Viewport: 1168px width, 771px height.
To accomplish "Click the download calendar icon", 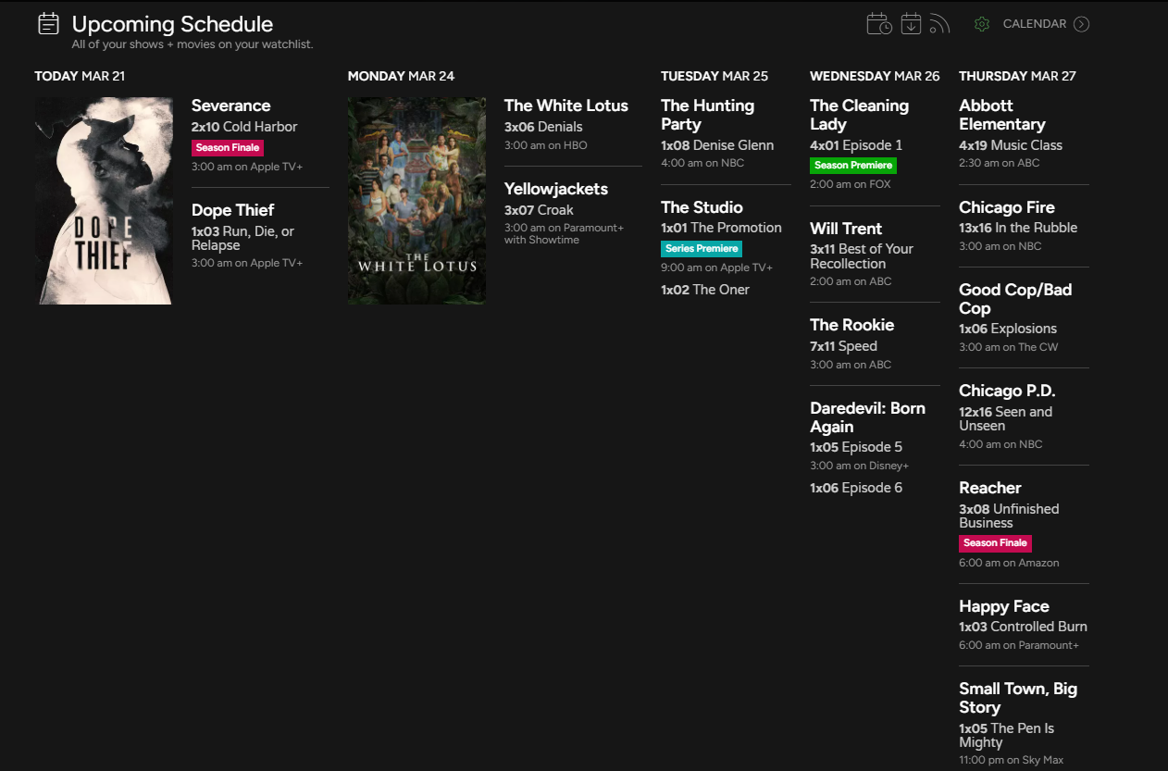I will coord(912,24).
